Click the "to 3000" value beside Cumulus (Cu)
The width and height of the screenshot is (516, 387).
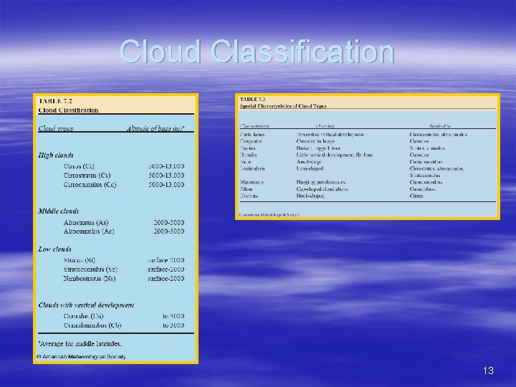tap(173, 316)
